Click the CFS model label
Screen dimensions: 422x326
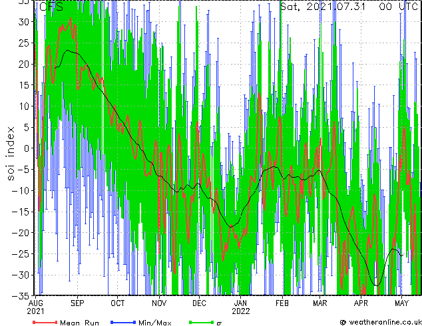coord(51,7)
